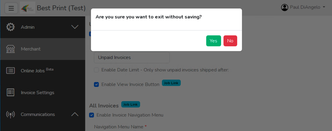Image resolution: width=332 pixels, height=131 pixels.
Task: Click the Communications broadcast icon
Action: coord(10,114)
